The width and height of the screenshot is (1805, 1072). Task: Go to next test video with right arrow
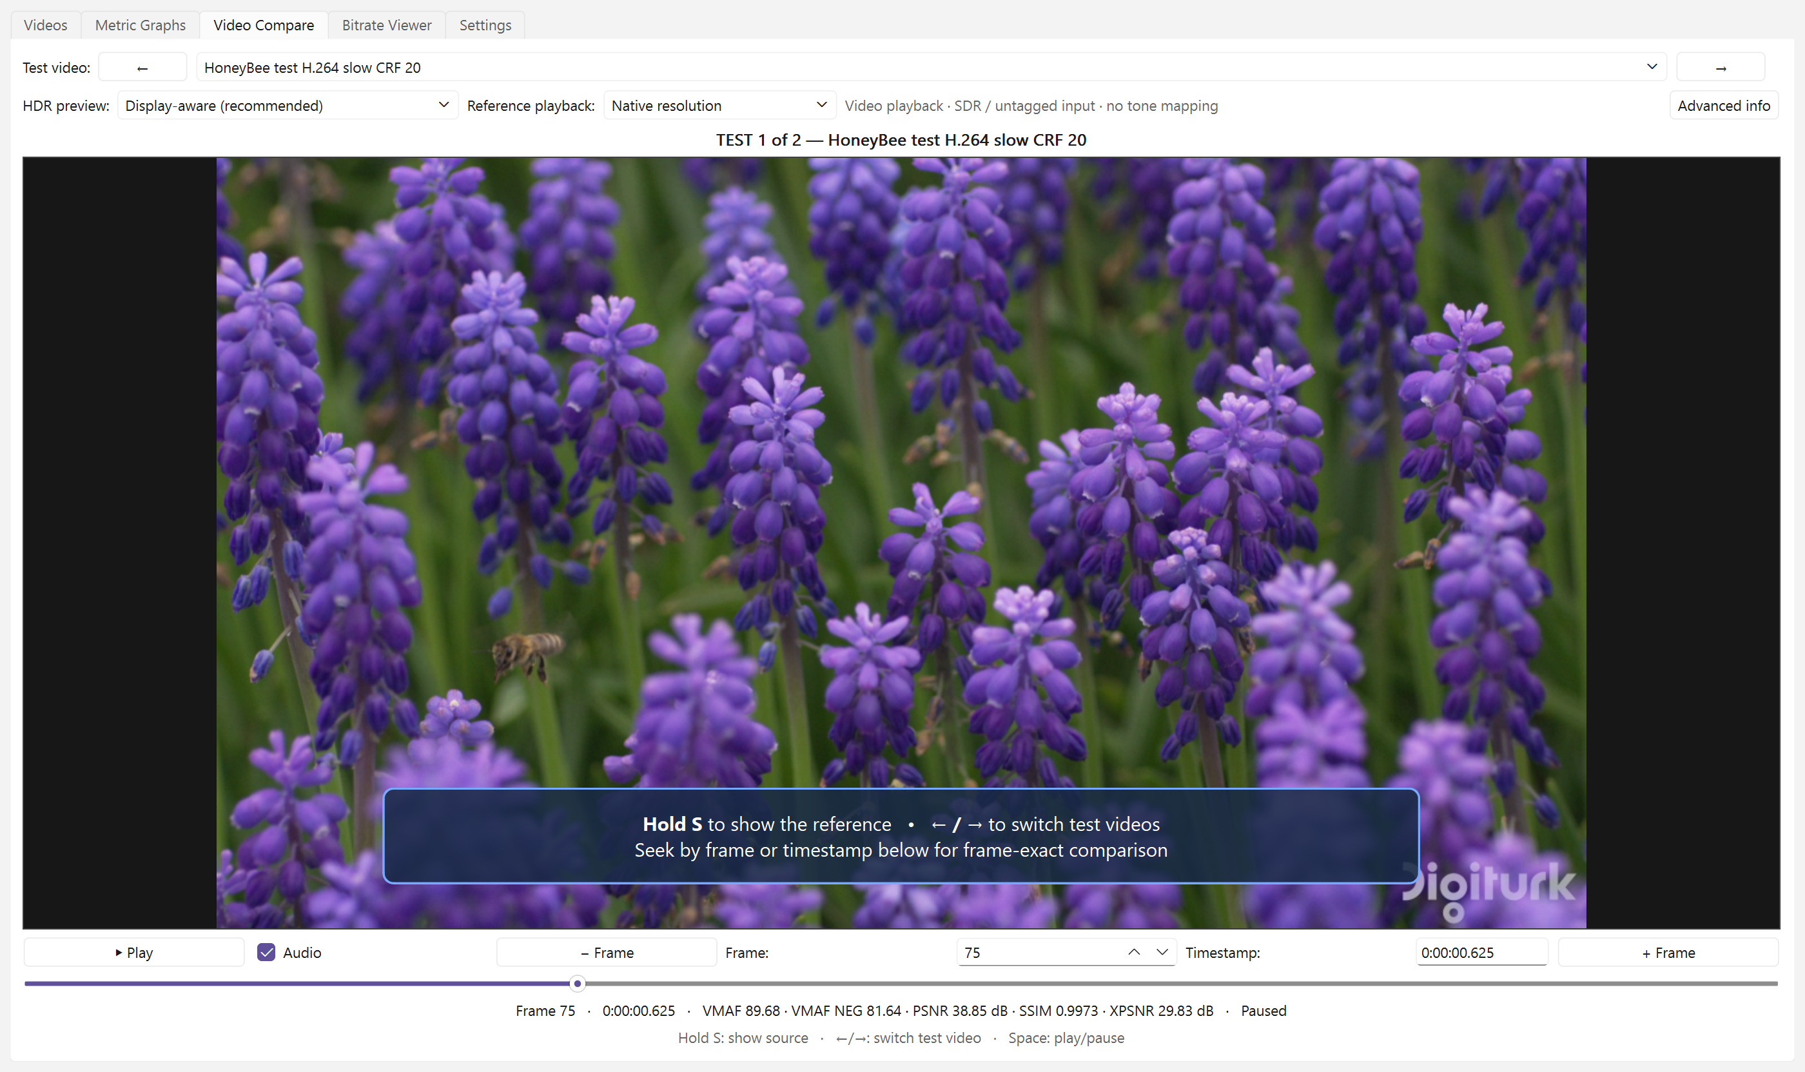(1721, 67)
